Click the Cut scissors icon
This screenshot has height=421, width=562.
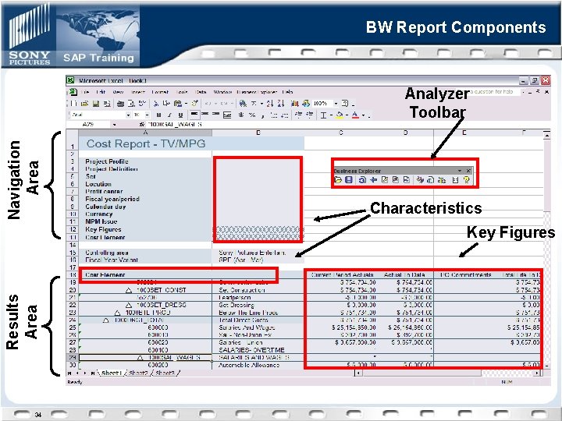click(x=156, y=104)
